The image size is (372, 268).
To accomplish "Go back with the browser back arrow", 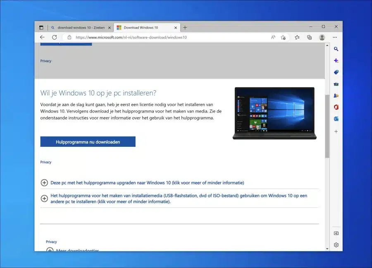I will (42, 37).
